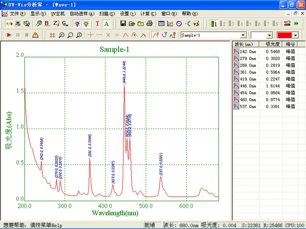
Task: Toggle the peak marking P button
Action: 156,35
